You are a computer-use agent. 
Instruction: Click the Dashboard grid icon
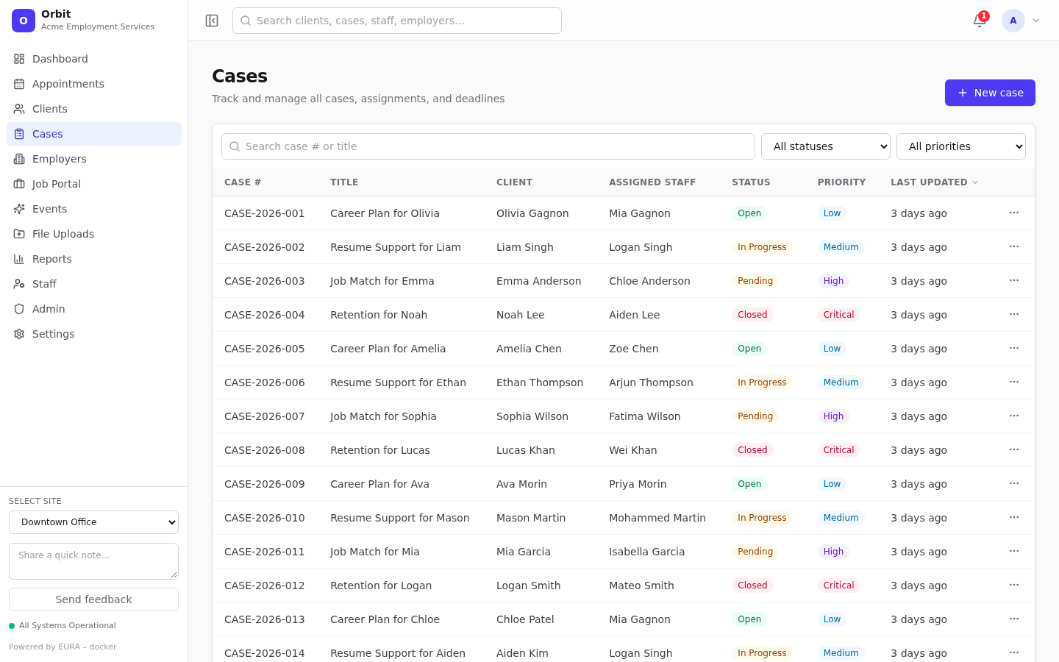19,59
